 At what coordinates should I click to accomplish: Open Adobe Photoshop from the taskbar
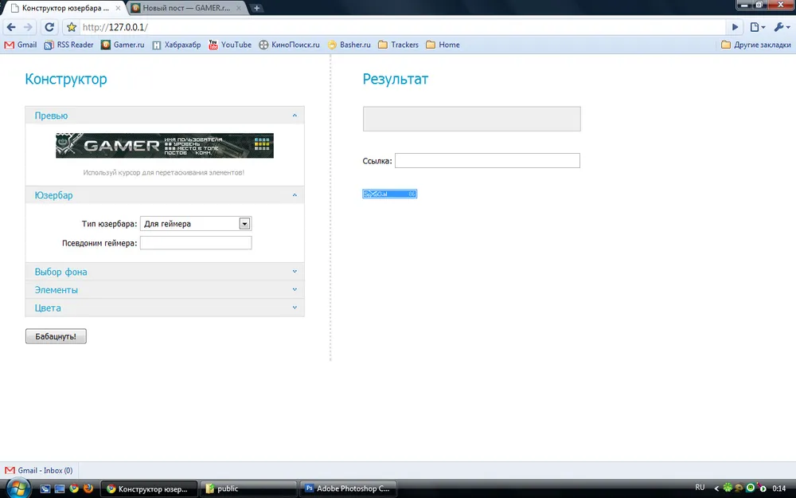tap(348, 488)
